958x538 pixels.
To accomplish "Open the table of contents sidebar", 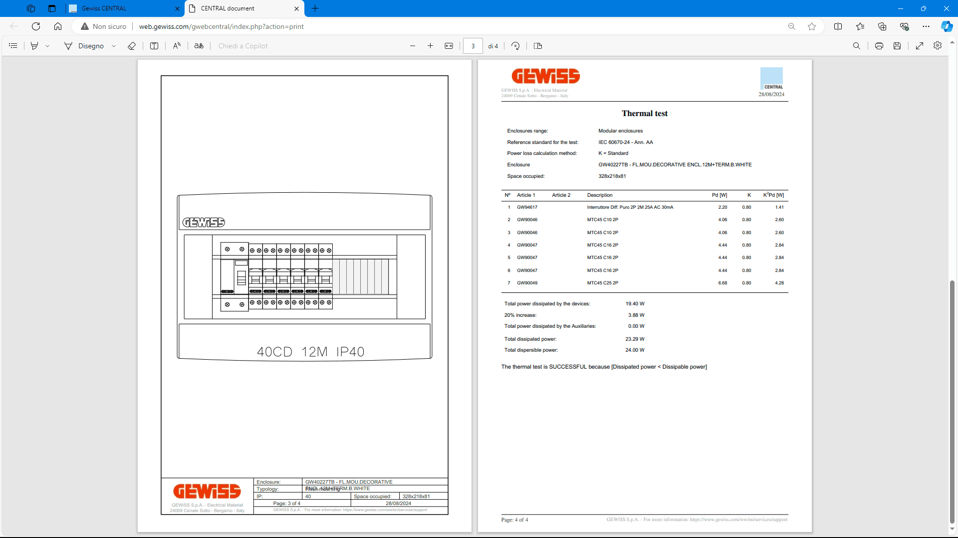I will [13, 46].
